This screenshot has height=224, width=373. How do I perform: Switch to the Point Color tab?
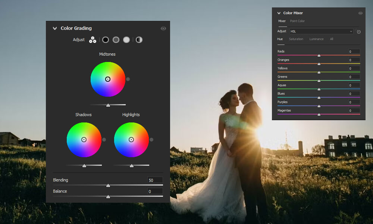pos(297,21)
